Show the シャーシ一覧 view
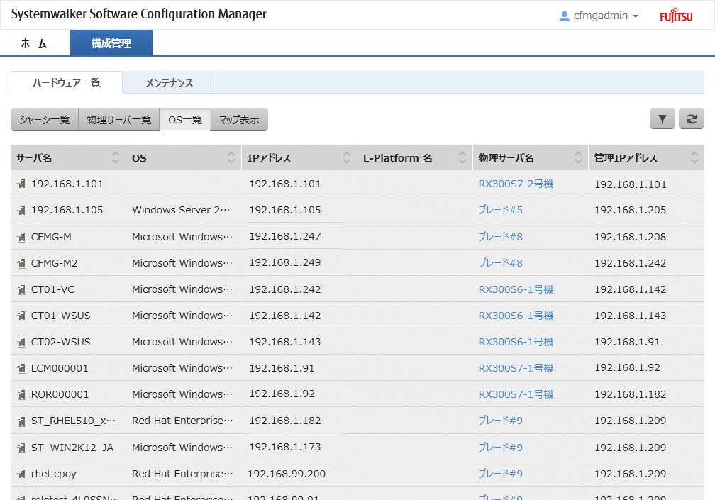This screenshot has width=715, height=500. (x=45, y=119)
